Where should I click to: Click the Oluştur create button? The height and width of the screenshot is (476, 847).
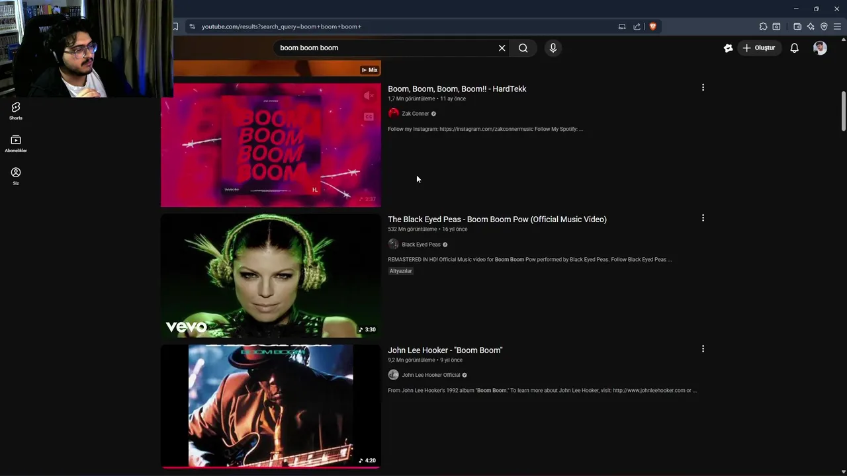(x=758, y=48)
